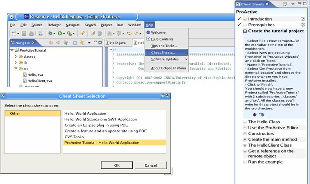The width and height of the screenshot is (310, 184).
Task: Open the Run dropdown arrow
Action: pos(64,34)
